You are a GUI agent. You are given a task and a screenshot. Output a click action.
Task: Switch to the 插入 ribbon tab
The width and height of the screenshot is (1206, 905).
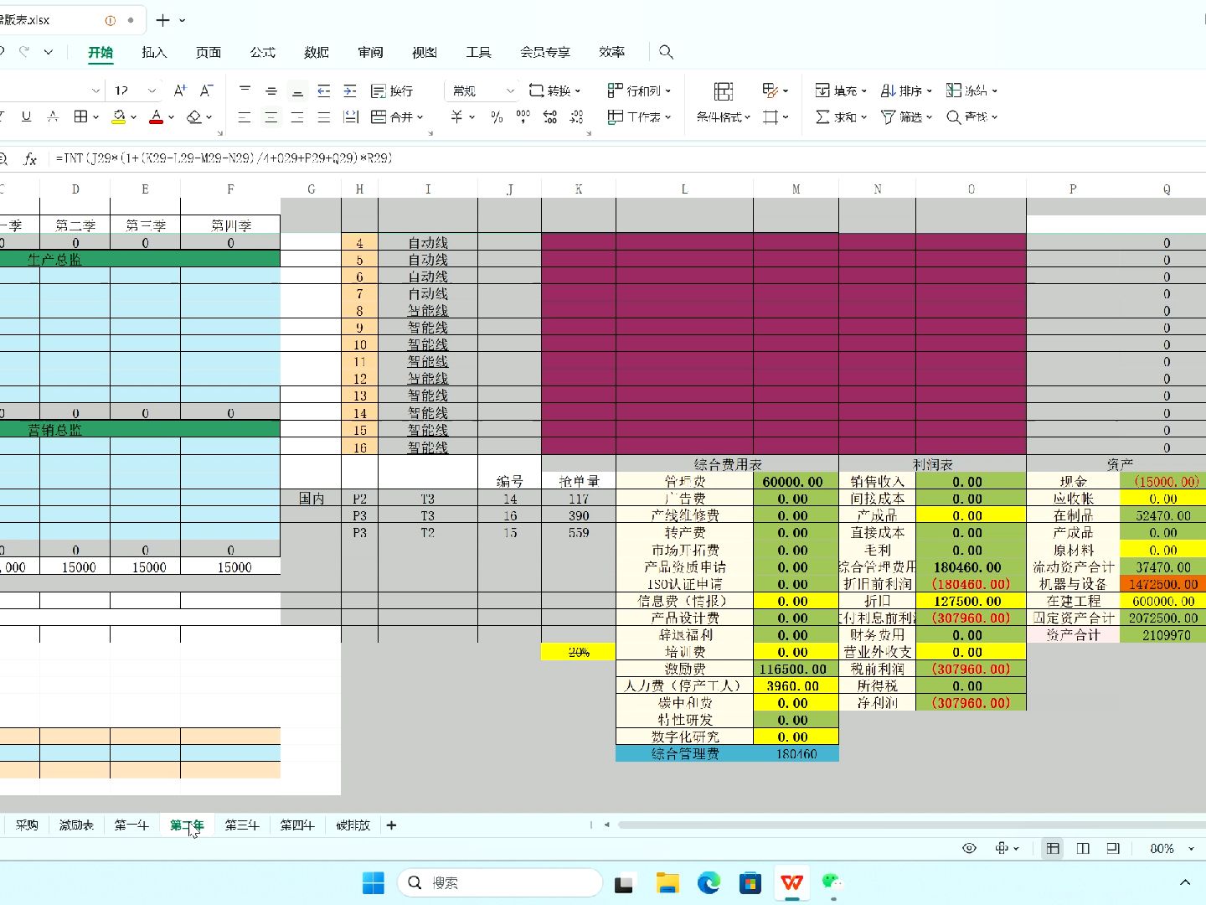(x=154, y=52)
